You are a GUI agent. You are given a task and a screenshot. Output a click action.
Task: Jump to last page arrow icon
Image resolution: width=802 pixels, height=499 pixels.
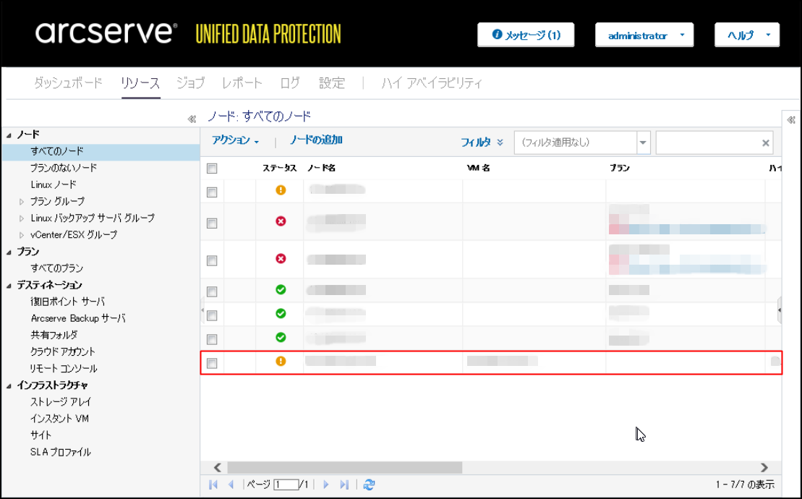[344, 485]
